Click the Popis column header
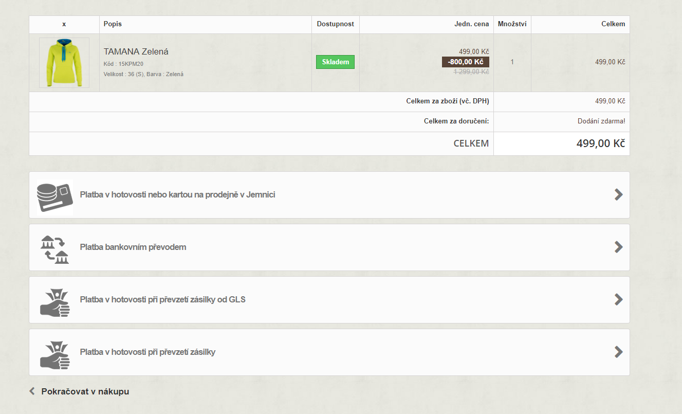Image resolution: width=682 pixels, height=414 pixels. pos(113,24)
